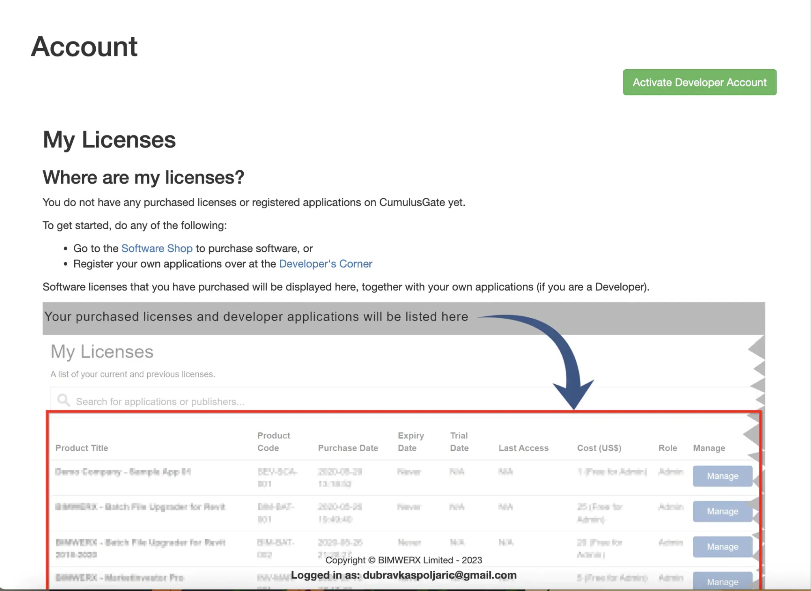Click the 'Copyright © BIMWERX Limited - 2023' footer
The image size is (811, 591).
point(404,560)
